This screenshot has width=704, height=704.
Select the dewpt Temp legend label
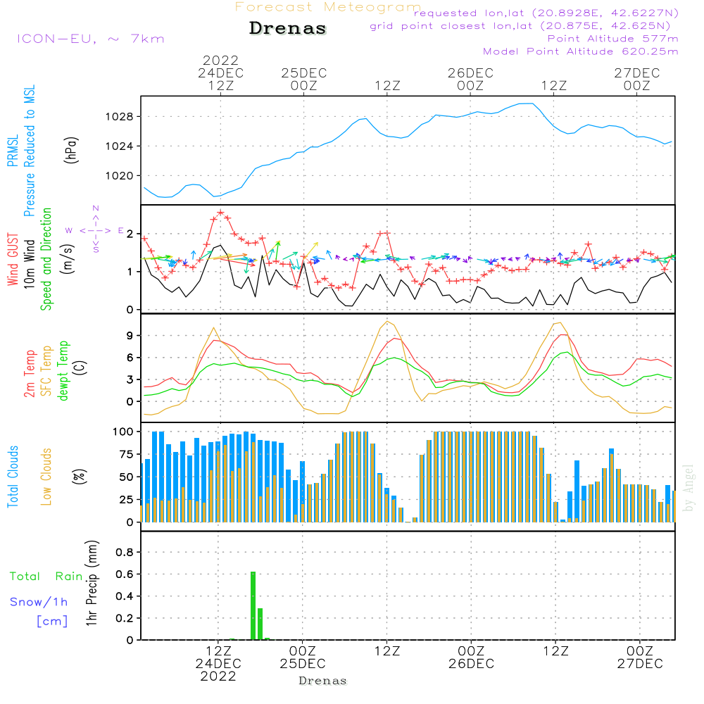tap(63, 371)
